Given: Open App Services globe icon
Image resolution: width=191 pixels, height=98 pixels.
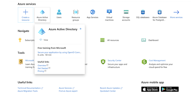Looking at the screenshot, I should click(92, 12).
